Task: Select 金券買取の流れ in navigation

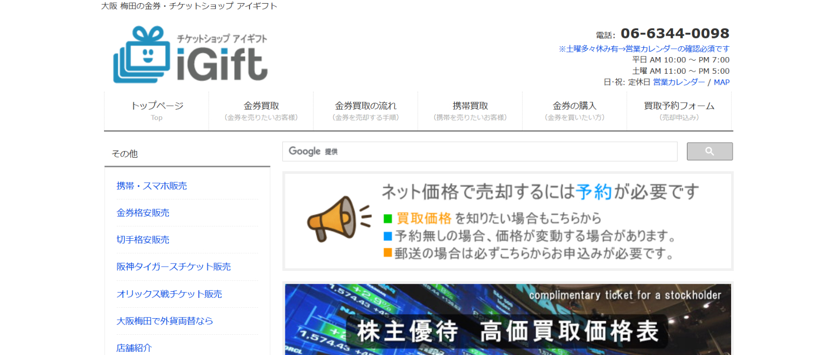Action: tap(366, 111)
